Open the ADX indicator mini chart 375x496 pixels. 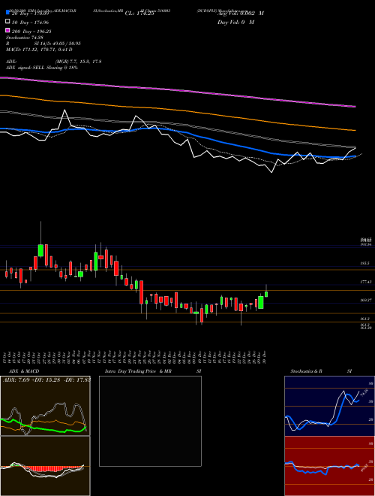point(45,406)
